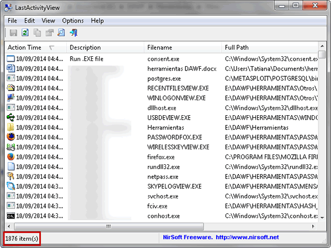The height and width of the screenshot is (248, 331).
Task: Select the svchost.exe filename cell
Action: tap(163, 196)
